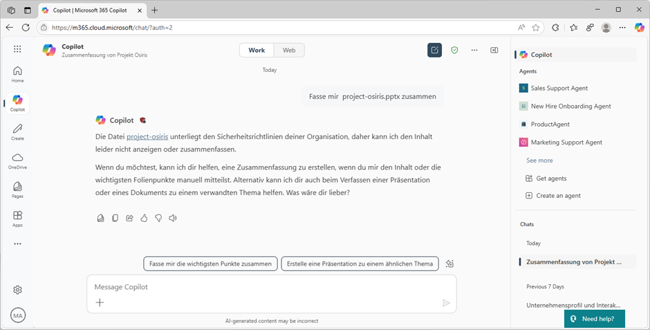Click the browser profile avatar
This screenshot has width=650, height=330.
(606, 28)
